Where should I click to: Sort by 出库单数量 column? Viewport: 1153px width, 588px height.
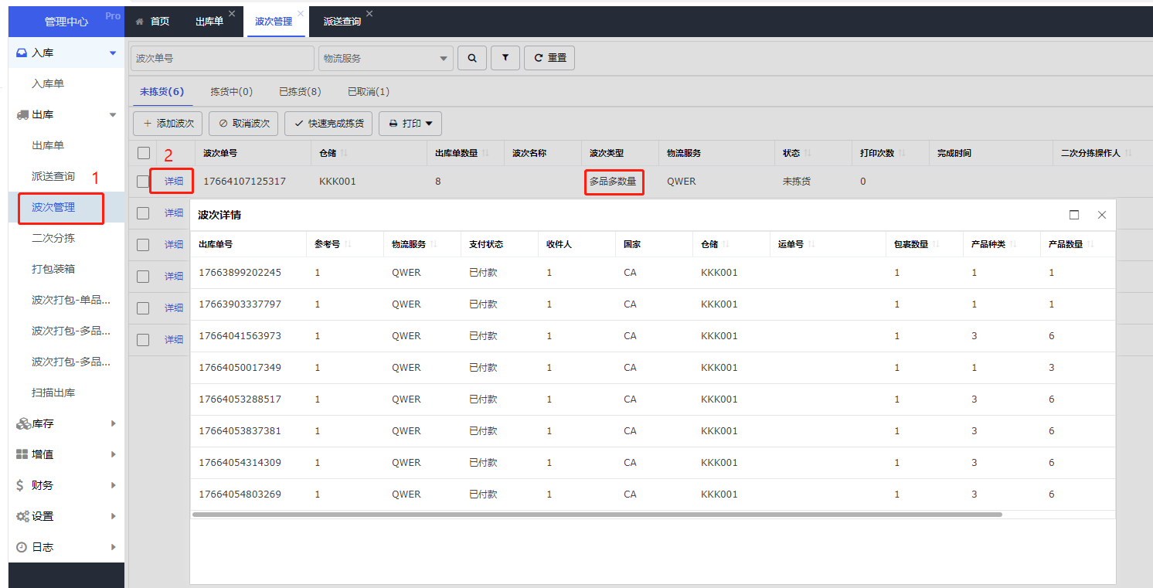pos(486,153)
